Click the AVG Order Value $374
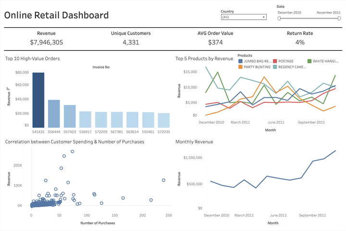The width and height of the screenshot is (346, 231). tap(215, 42)
